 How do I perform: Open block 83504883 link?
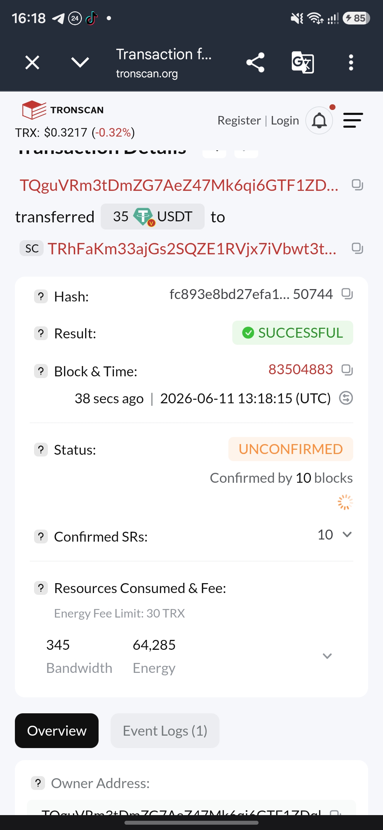[x=301, y=370]
